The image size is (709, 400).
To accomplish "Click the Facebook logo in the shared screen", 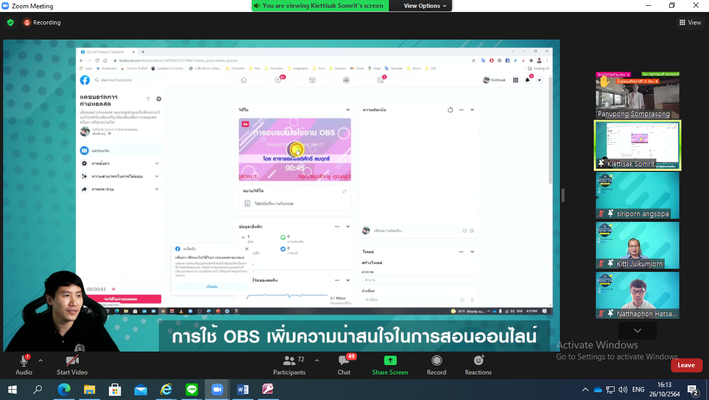I will pyautogui.click(x=84, y=80).
